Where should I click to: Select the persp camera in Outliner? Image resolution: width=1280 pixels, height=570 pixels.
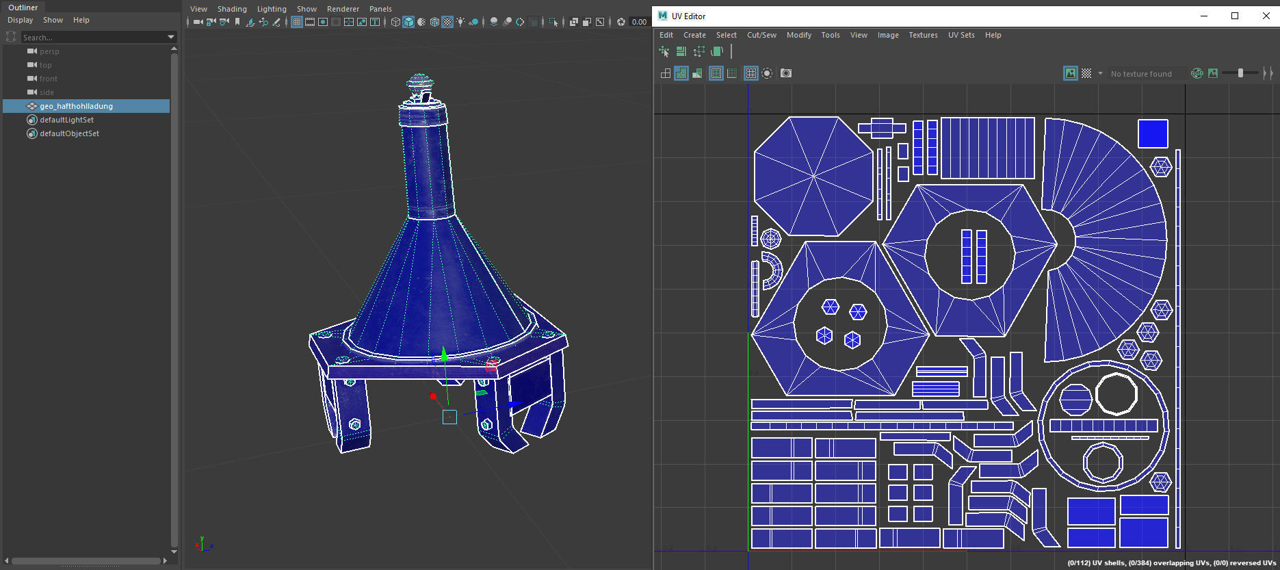[49, 51]
